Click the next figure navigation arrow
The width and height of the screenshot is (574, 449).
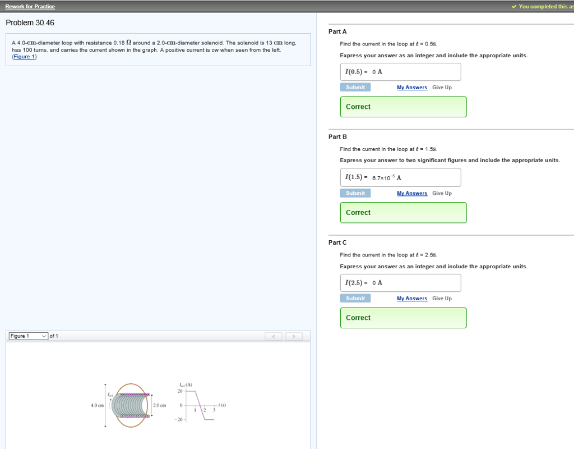pyautogui.click(x=293, y=336)
